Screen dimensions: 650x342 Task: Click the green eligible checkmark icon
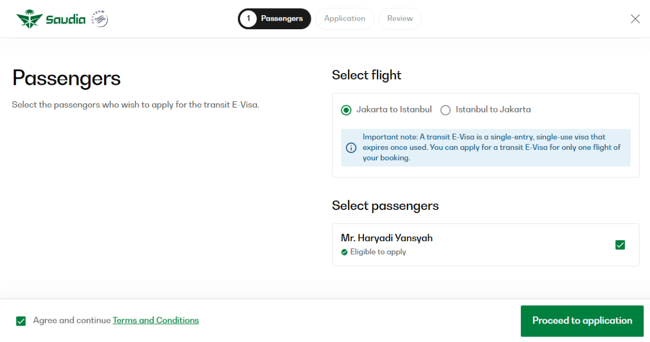[x=344, y=252]
